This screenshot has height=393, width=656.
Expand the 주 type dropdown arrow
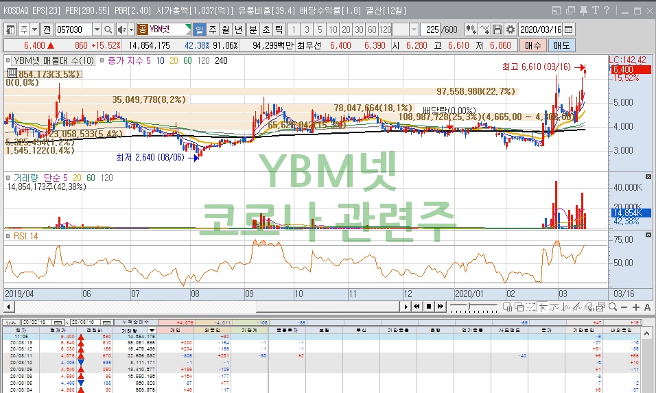pyautogui.click(x=35, y=29)
